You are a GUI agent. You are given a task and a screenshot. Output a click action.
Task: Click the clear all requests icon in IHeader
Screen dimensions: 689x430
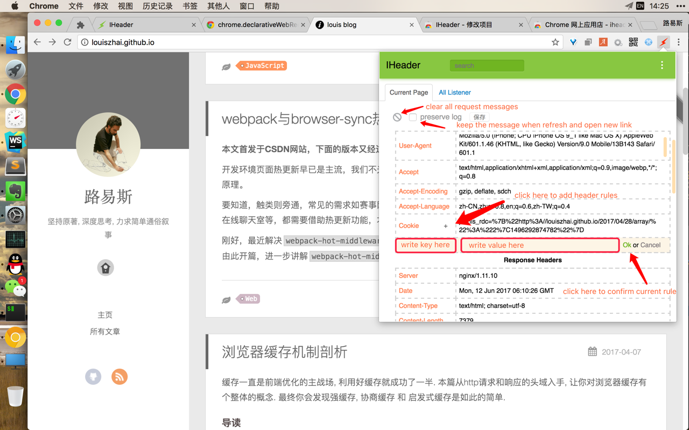point(397,117)
